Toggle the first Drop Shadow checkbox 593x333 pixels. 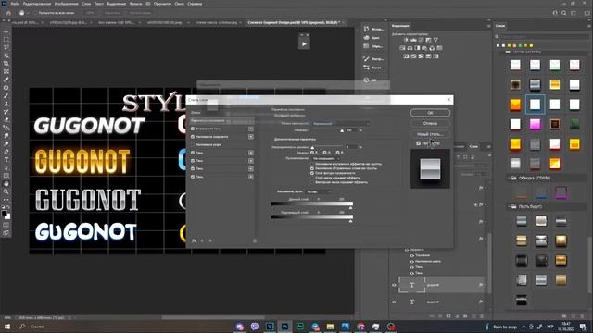click(x=193, y=153)
